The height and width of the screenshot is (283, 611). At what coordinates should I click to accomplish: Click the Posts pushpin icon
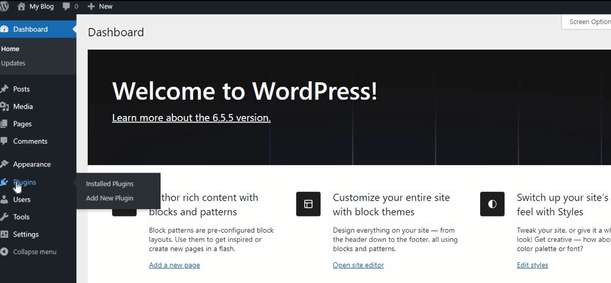[4, 89]
